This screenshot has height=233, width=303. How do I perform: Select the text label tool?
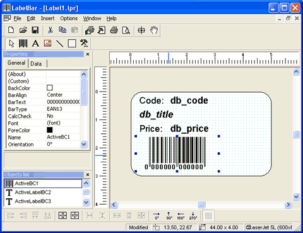tap(35, 44)
